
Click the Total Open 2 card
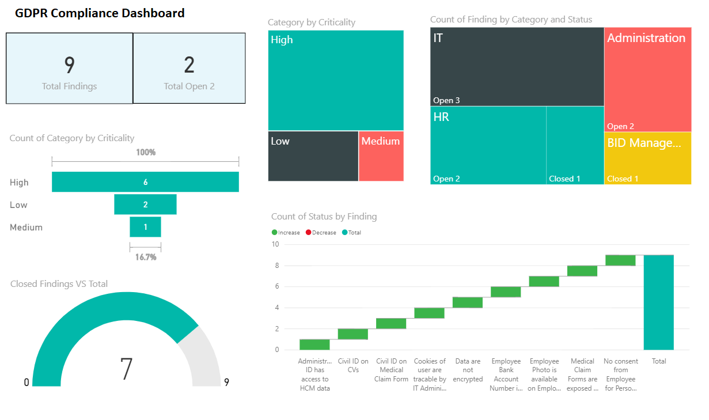pyautogui.click(x=189, y=68)
